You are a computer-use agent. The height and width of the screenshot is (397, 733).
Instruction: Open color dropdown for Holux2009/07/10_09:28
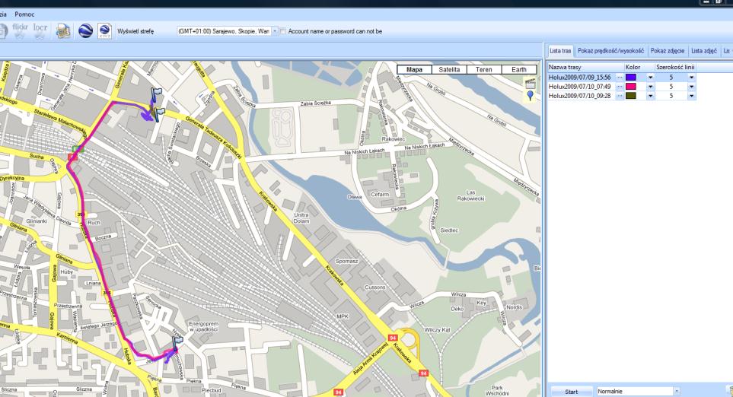pos(650,96)
